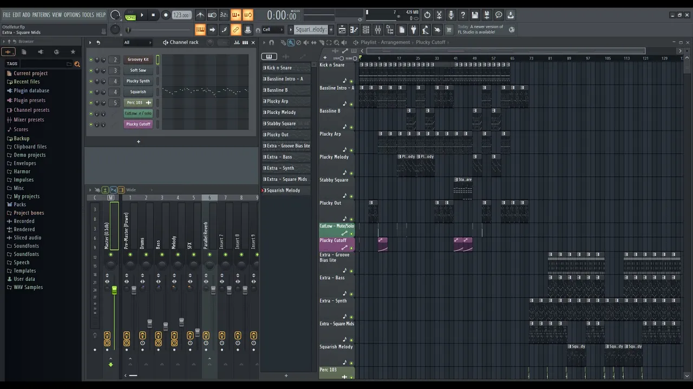Open the Channel rack options arrow menu
Image resolution: width=693 pixels, height=389 pixels.
click(x=90, y=42)
